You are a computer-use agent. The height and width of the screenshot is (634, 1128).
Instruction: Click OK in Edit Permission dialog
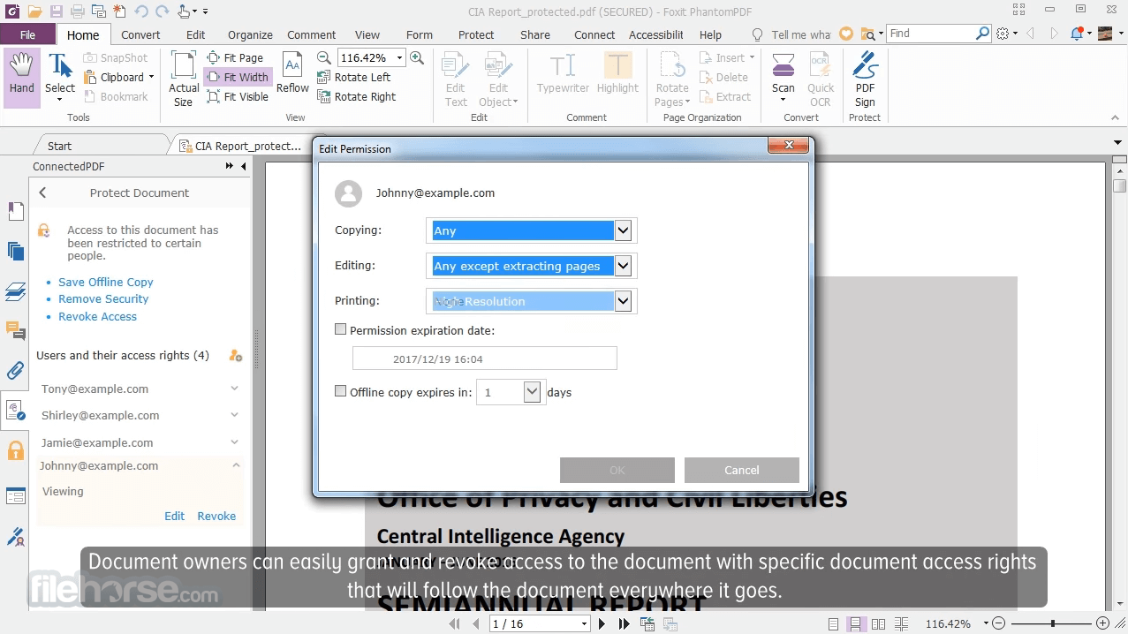617,470
